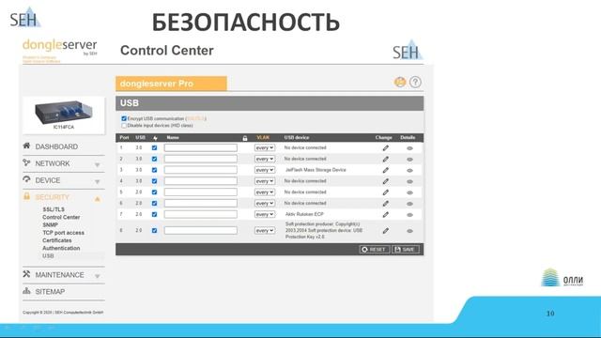This screenshot has height=338, width=601.
Task: Click the pencil Change icon for port 2
Action: point(386,159)
